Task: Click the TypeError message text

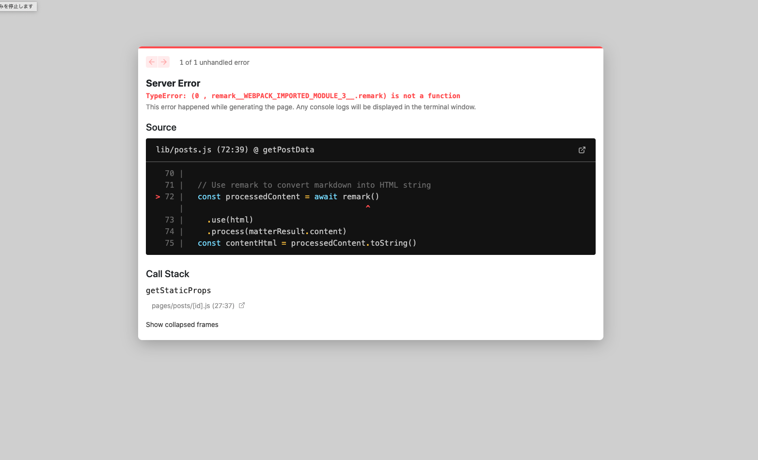Action: pos(303,96)
